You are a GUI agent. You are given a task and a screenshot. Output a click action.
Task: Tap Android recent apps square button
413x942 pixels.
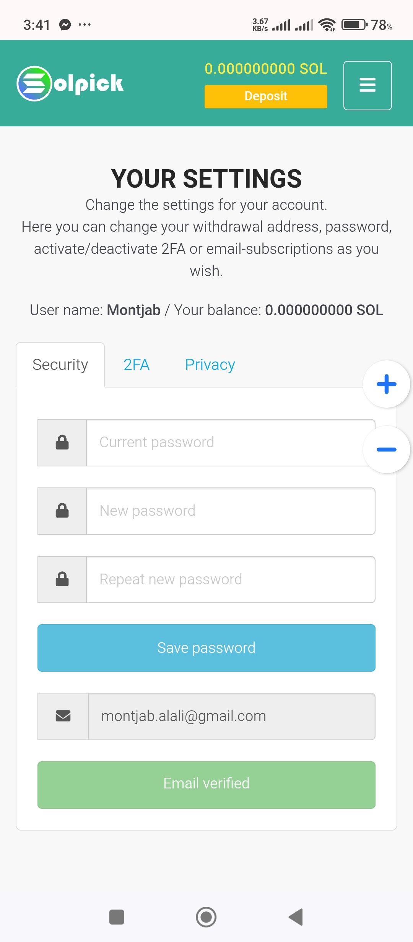117,917
